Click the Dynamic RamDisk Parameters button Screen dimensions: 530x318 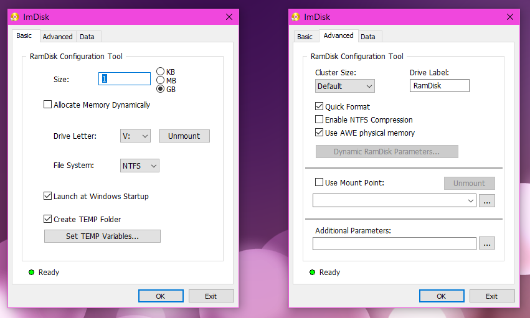387,152
